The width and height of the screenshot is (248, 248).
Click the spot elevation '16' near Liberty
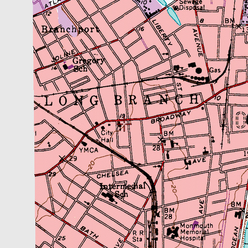coord(141,29)
